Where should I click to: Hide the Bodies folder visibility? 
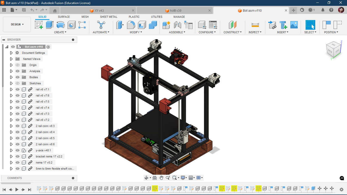(18, 77)
